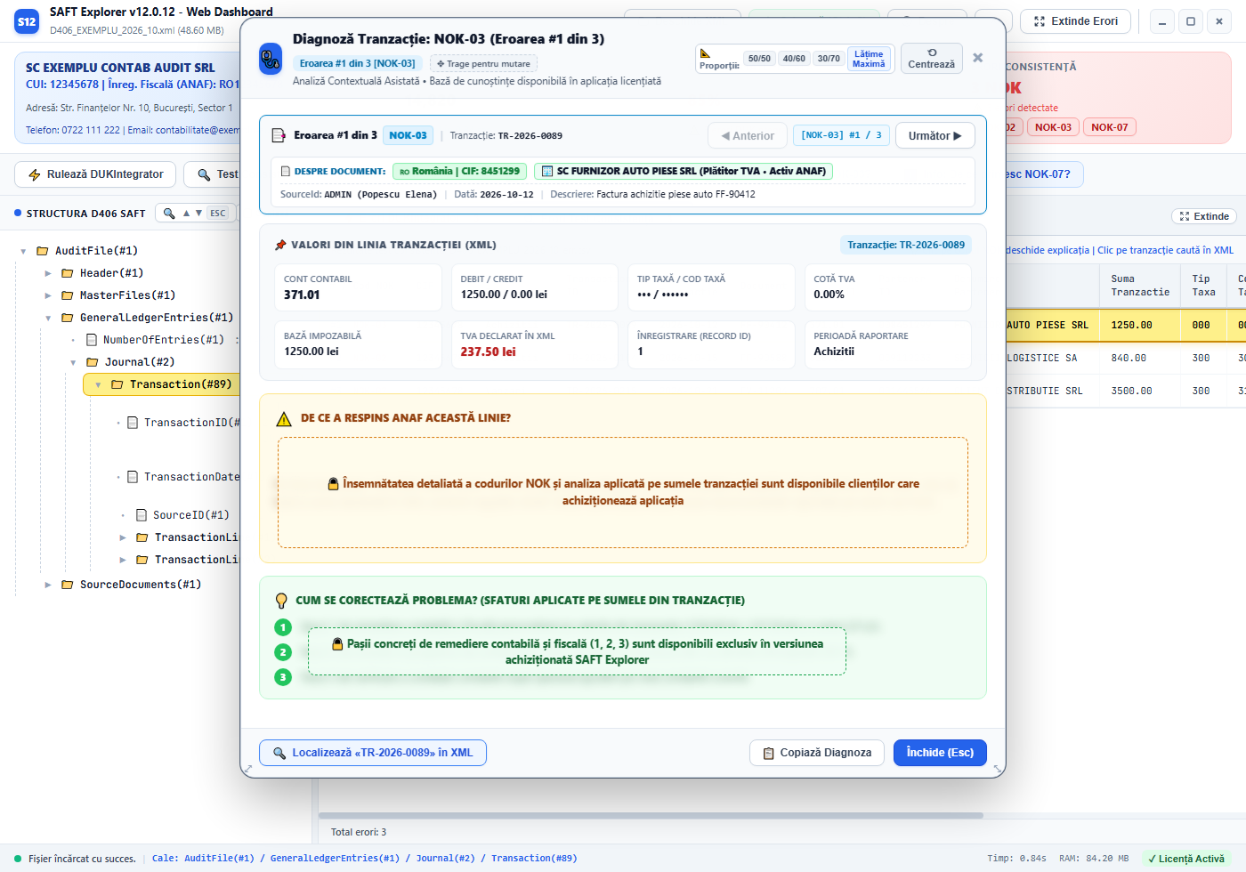Screen dimensions: 1246x872
Task: Click Extinde Erori in the top bar
Action: coord(1075,21)
